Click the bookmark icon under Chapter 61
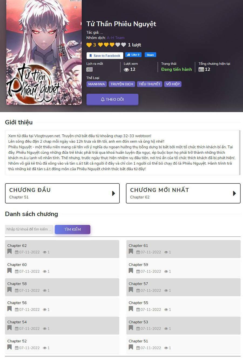 click(x=131, y=251)
